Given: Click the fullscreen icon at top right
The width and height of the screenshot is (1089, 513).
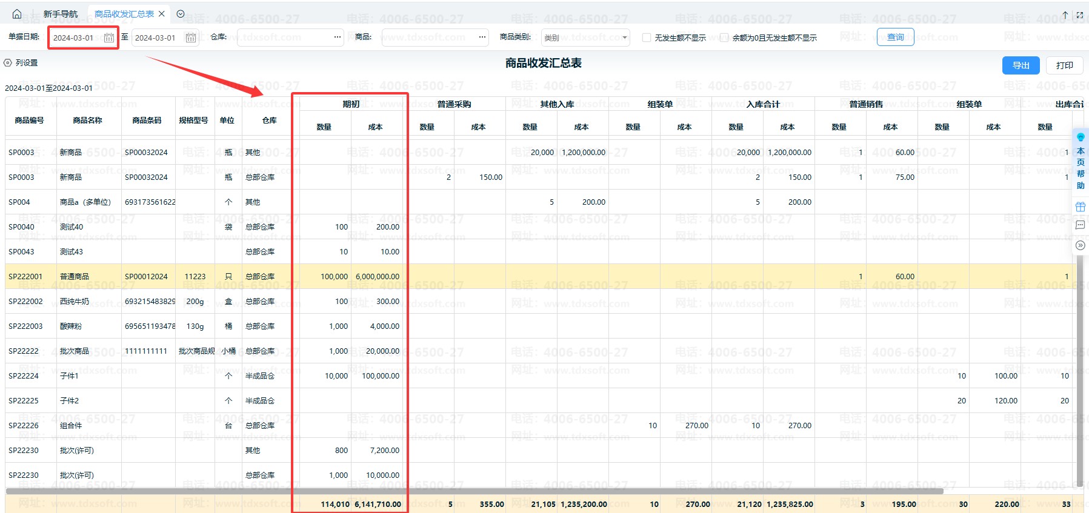Looking at the screenshot, I should 1079,15.
